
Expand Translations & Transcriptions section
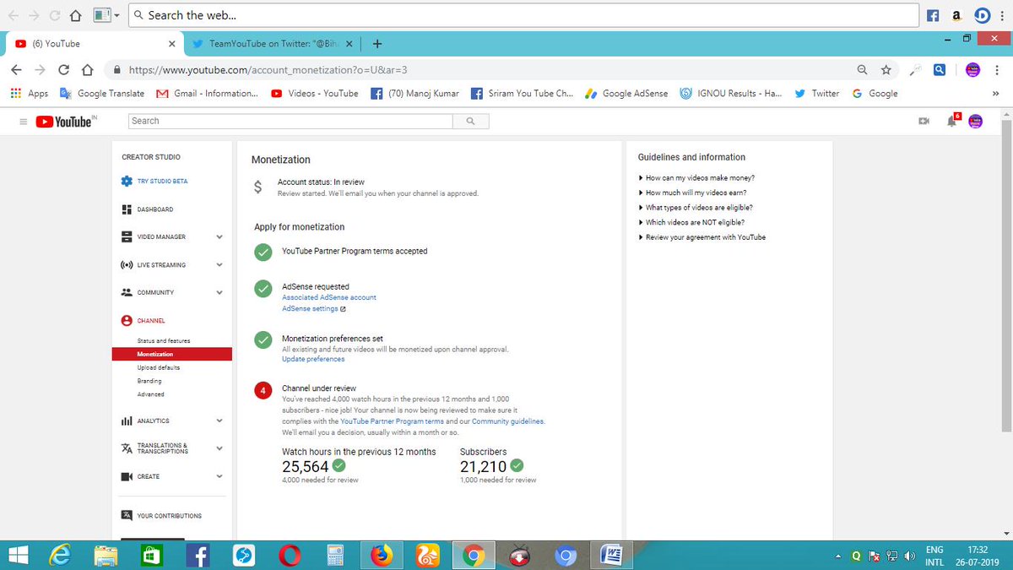[219, 448]
